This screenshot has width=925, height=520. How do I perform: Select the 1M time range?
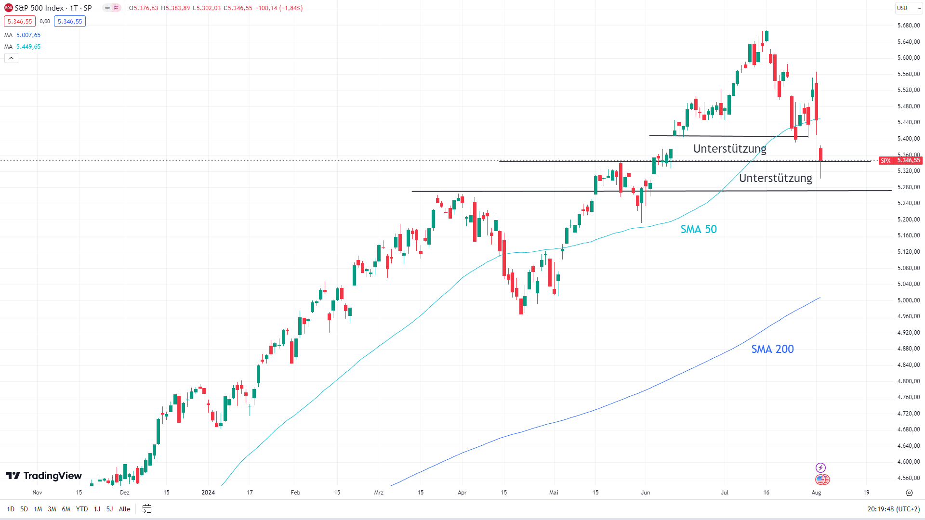38,509
